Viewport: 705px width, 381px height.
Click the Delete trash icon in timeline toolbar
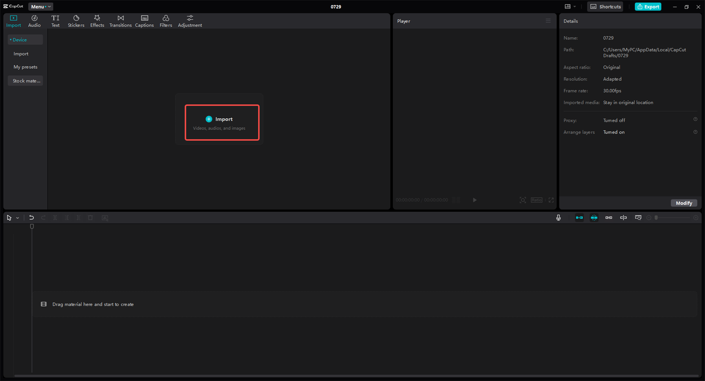coord(90,218)
